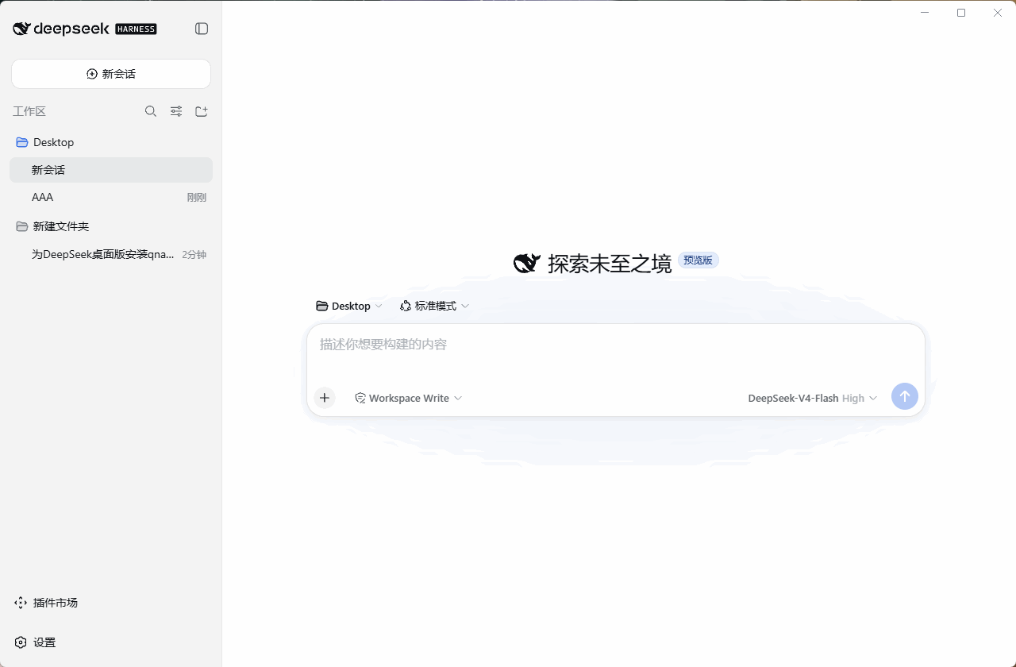Image resolution: width=1016 pixels, height=667 pixels.
Task: Click the folder icon in Desktop selector
Action: point(322,306)
